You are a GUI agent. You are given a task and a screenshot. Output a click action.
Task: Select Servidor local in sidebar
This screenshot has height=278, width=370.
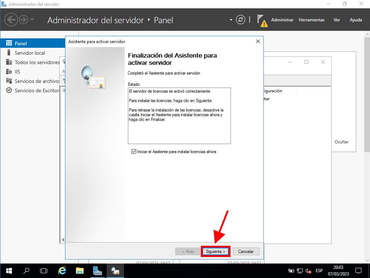click(x=30, y=53)
